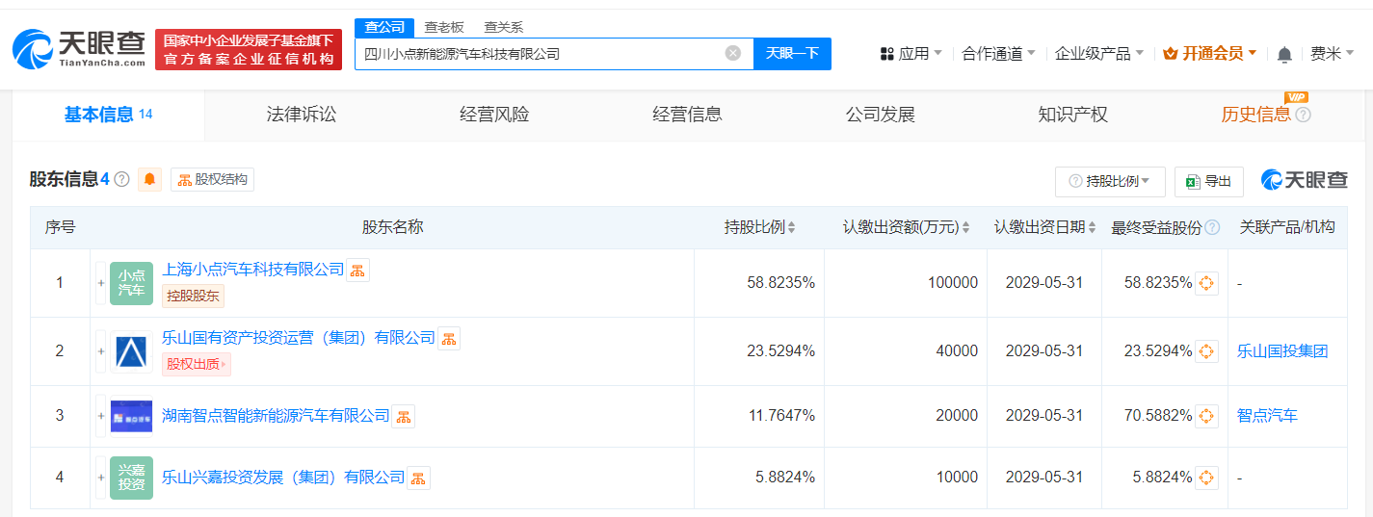
Task: Switch to the 法律诉讼 tab
Action: click(302, 115)
